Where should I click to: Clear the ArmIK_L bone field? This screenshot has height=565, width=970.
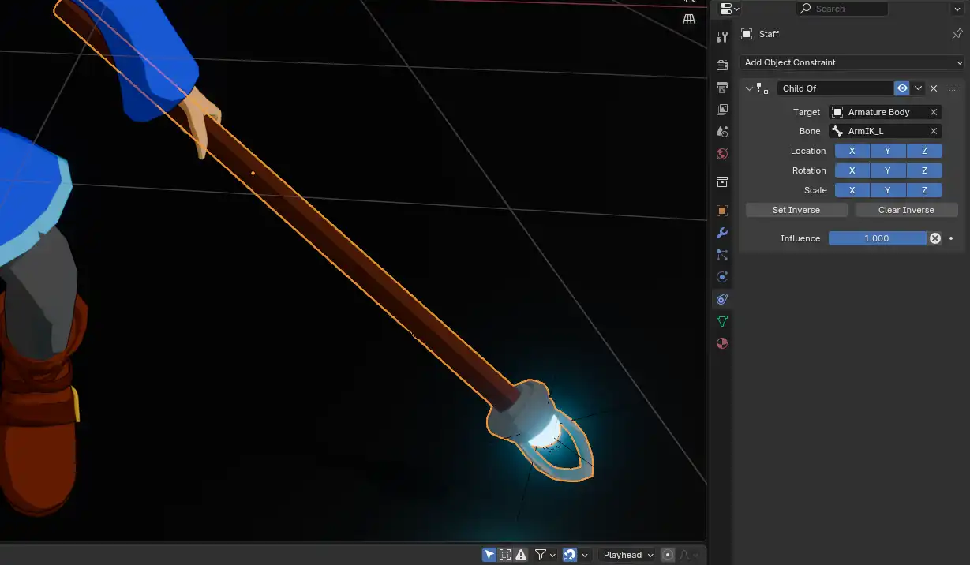coord(934,131)
